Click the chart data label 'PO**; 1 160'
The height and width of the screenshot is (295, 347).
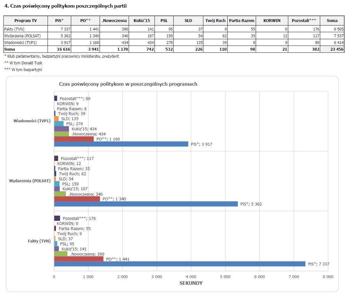(x=108, y=139)
